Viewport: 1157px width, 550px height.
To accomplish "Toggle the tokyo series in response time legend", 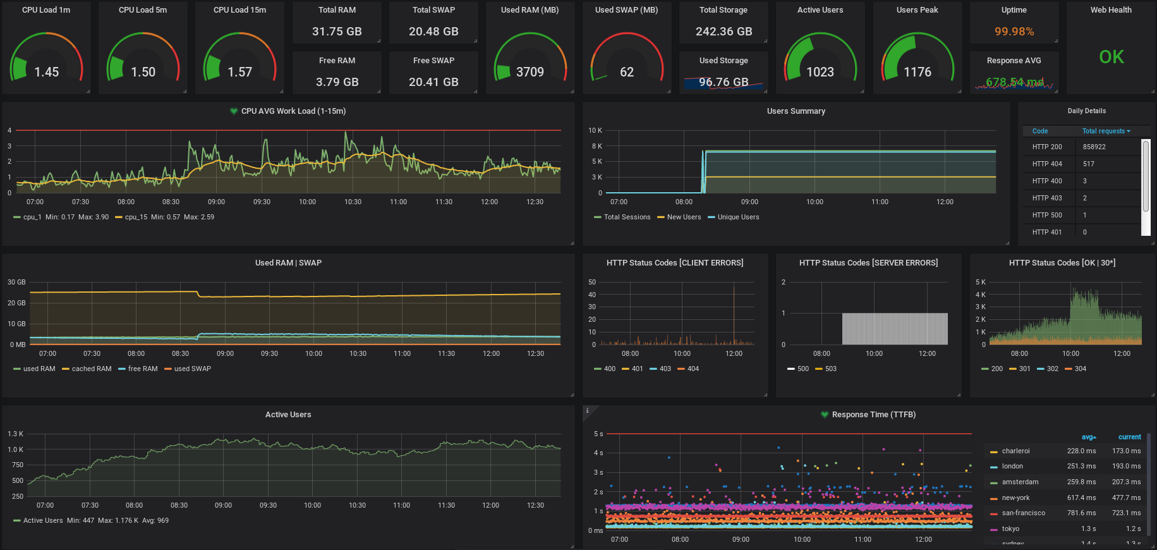I will [x=1010, y=529].
